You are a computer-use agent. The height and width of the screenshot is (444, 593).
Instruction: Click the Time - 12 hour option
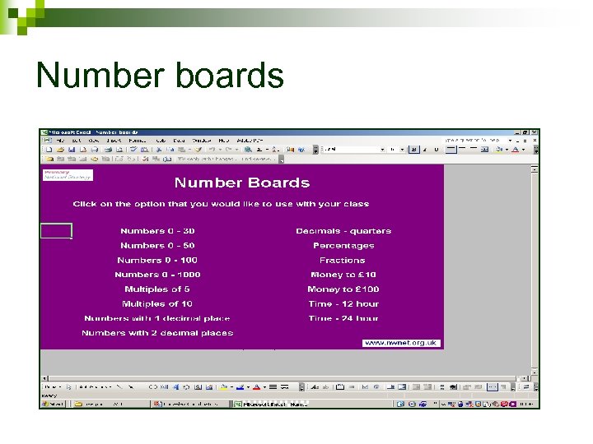pyautogui.click(x=343, y=304)
